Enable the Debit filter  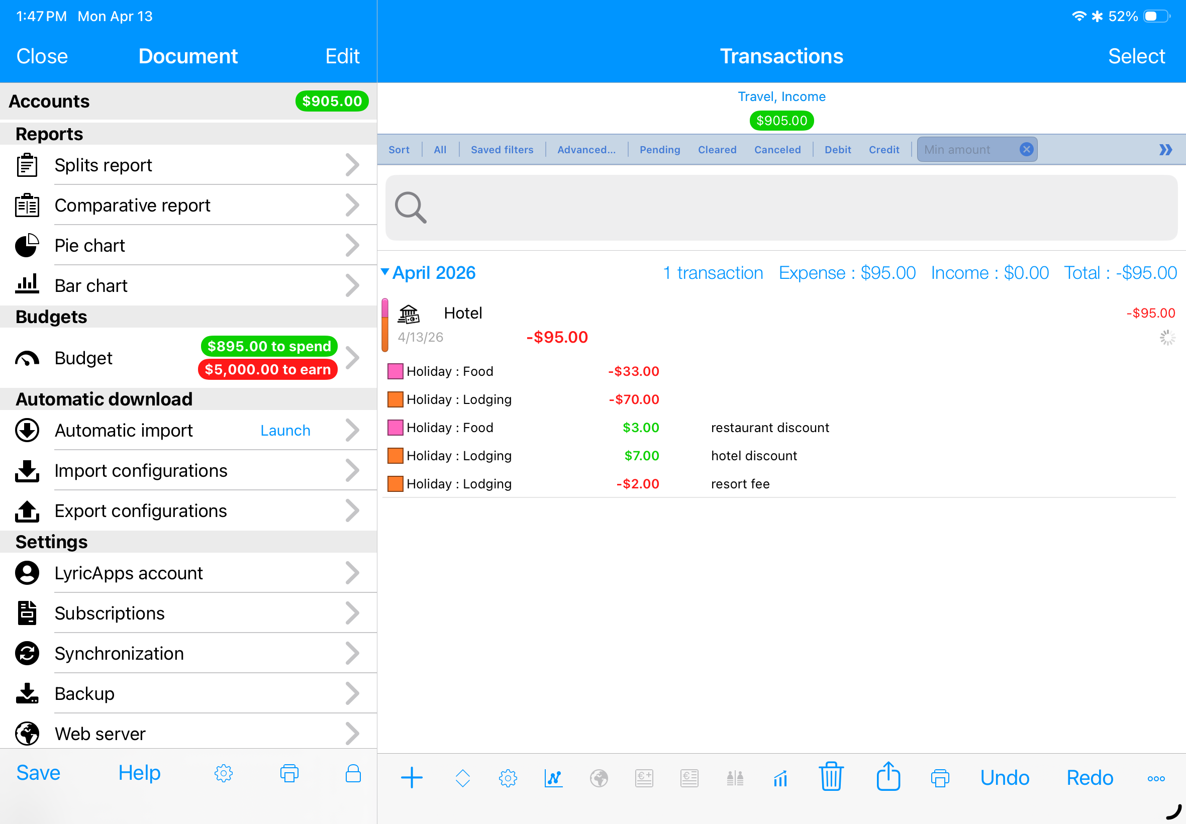tap(837, 150)
